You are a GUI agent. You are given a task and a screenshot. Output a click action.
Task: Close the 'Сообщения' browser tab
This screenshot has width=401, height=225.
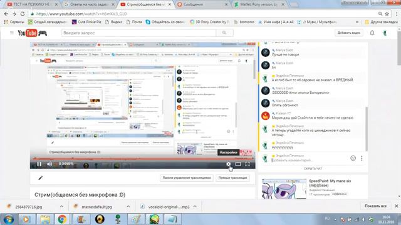coord(226,4)
